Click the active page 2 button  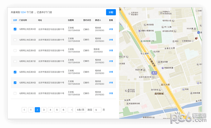click(37, 110)
